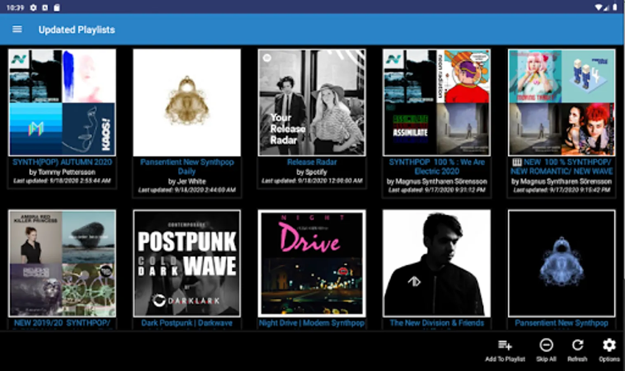
Task: Click the Updated Playlists header title
Action: pos(77,30)
